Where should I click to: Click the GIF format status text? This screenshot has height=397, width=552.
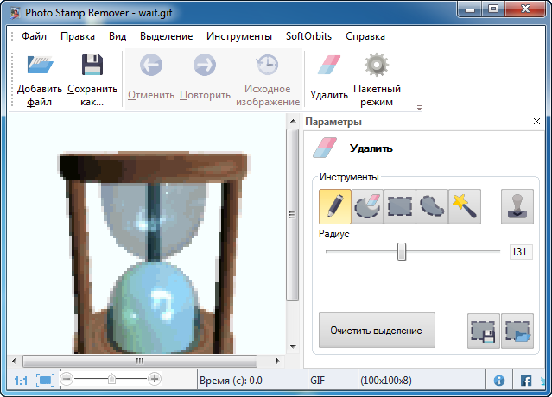318,381
